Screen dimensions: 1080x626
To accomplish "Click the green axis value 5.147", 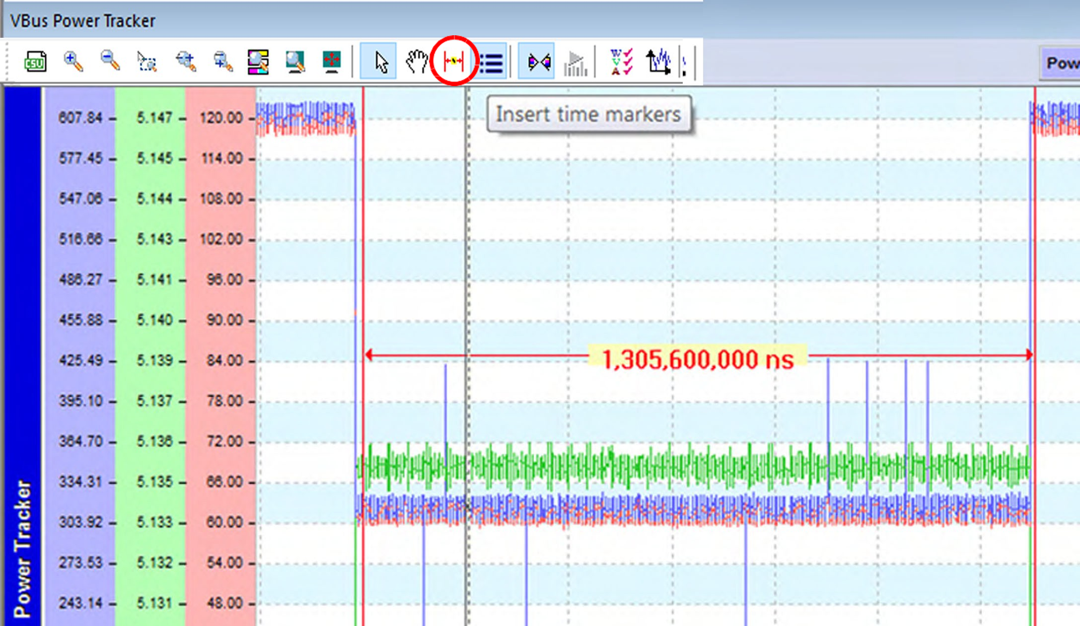I will (x=154, y=118).
